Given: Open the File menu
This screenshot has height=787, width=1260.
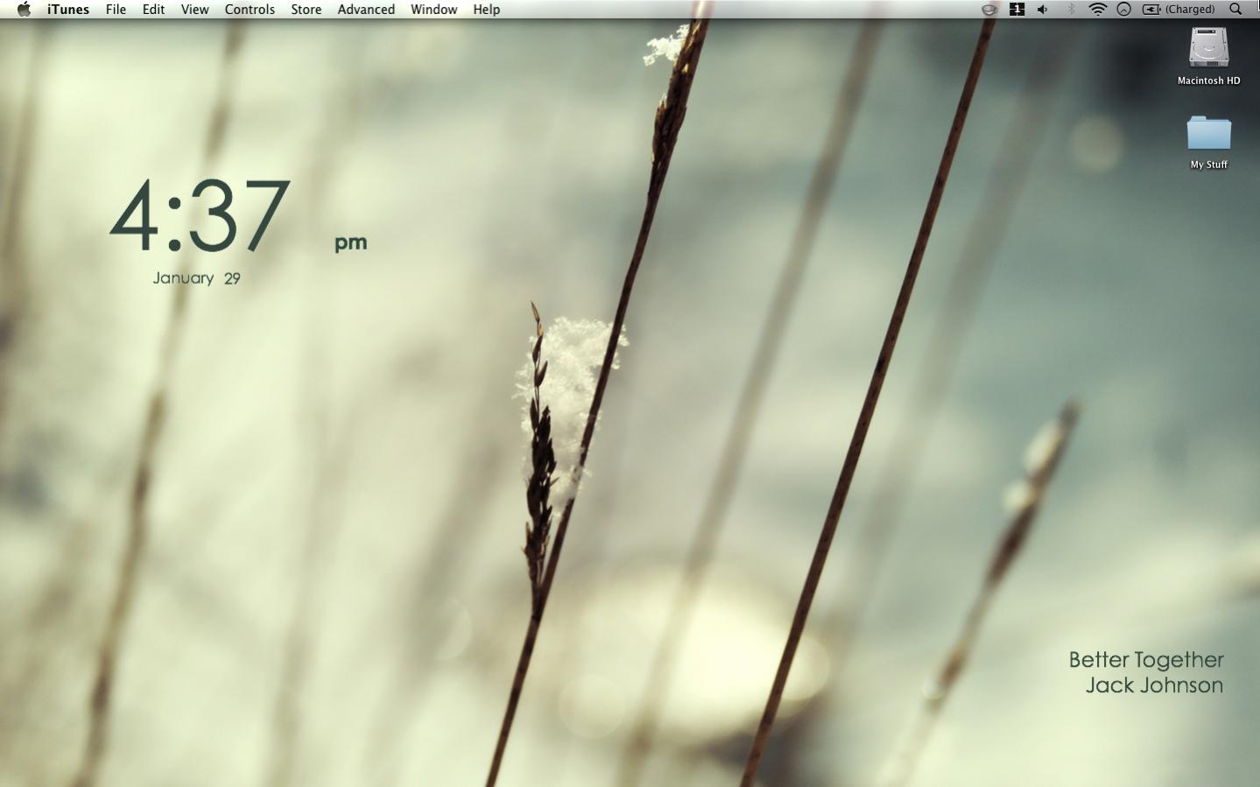Looking at the screenshot, I should coord(116,10).
